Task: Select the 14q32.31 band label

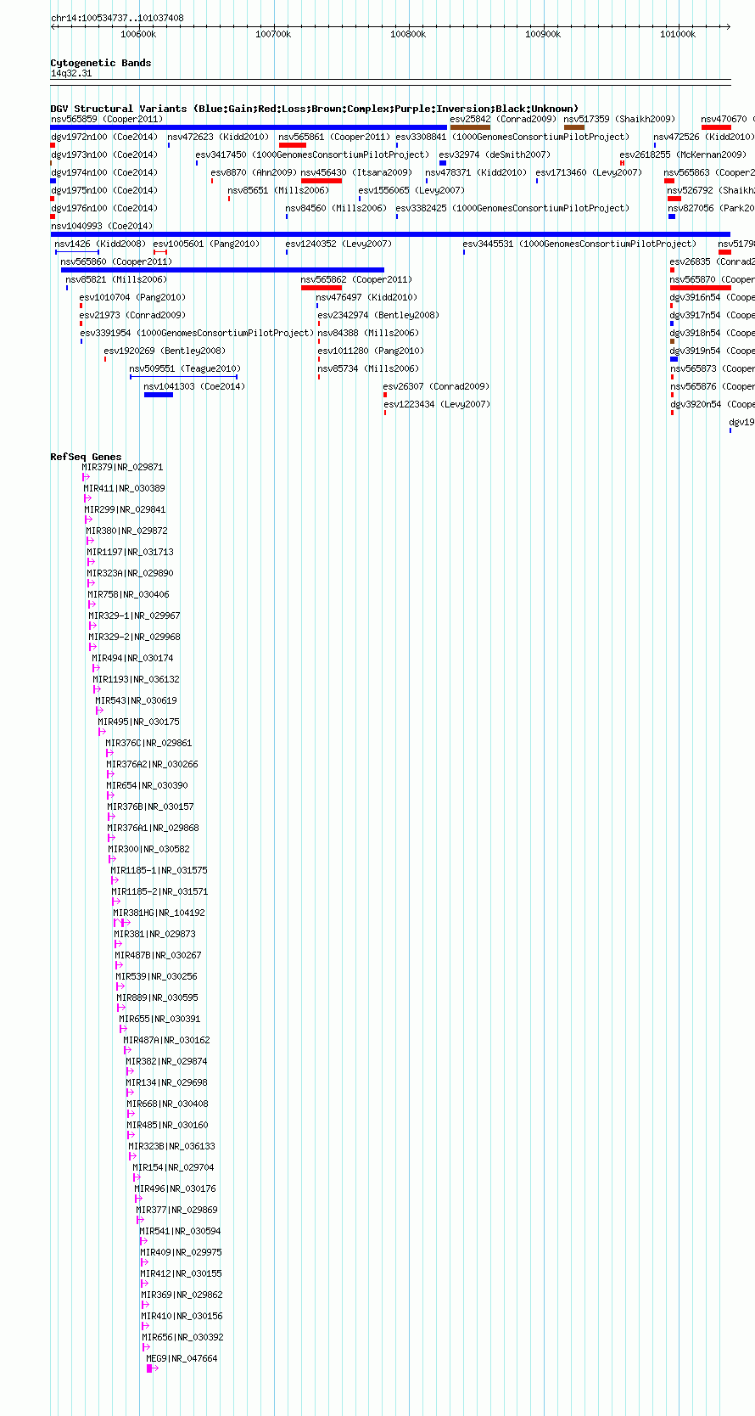Action: tap(71, 74)
